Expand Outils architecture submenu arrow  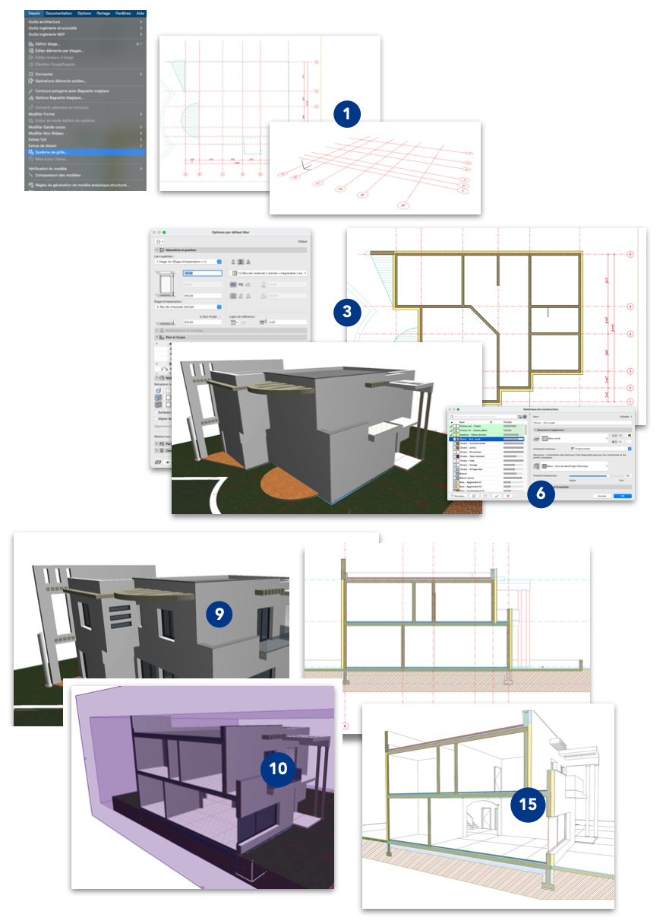coord(141,21)
